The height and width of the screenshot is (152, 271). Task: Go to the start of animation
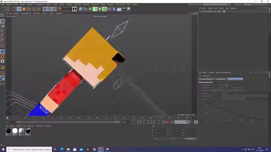click(134, 122)
